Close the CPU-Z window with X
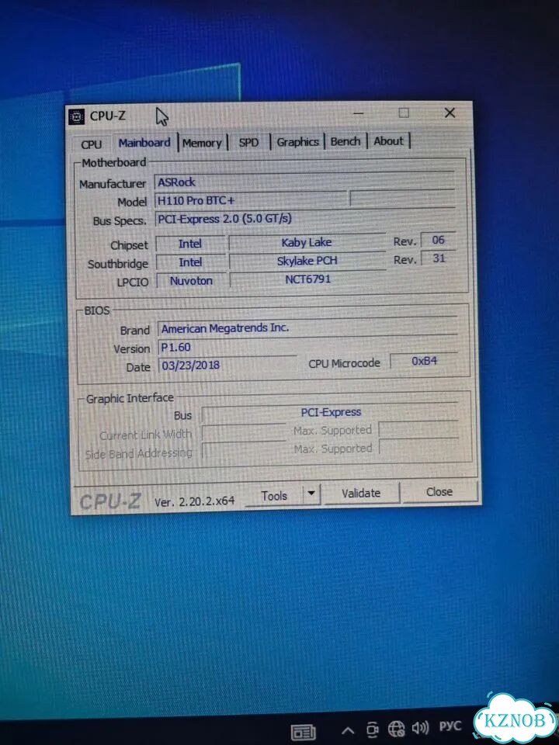 [450, 113]
